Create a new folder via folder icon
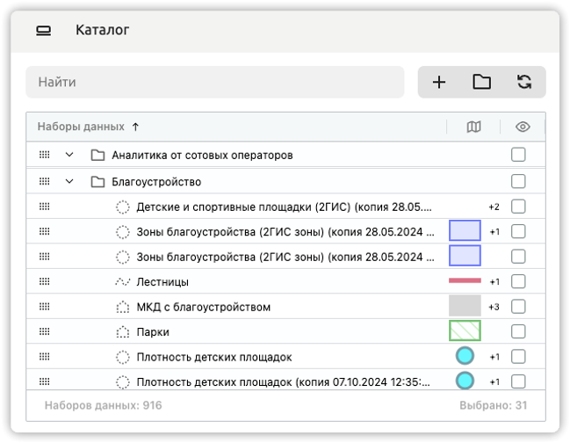570x443 pixels. 481,82
